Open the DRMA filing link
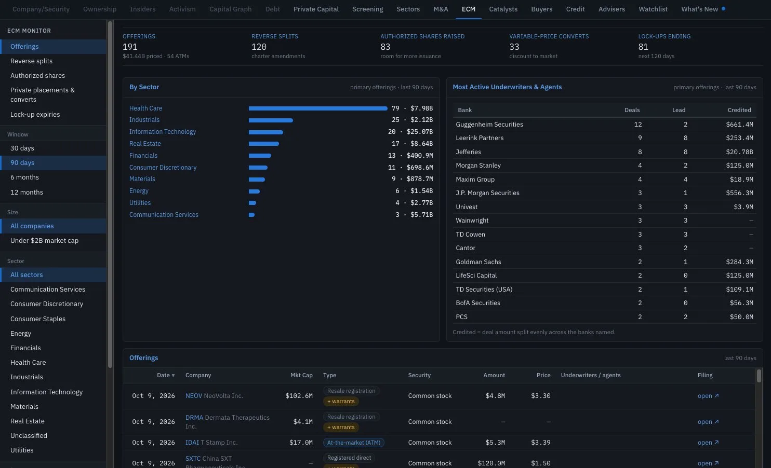The height and width of the screenshot is (468, 771). pyautogui.click(x=708, y=422)
